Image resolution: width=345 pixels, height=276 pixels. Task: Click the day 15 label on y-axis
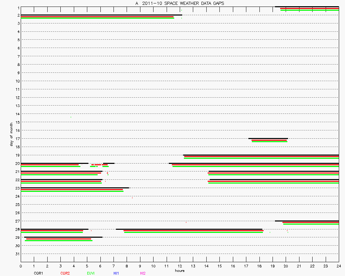pos(16,122)
